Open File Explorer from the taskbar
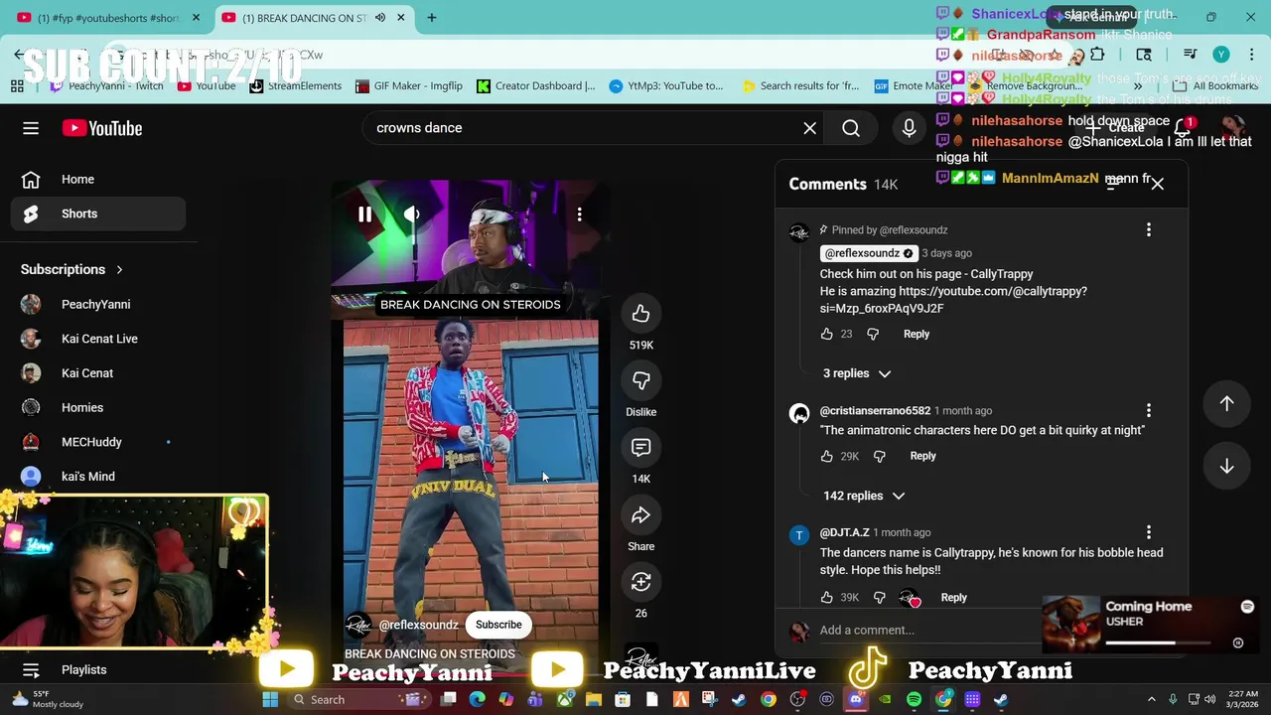This screenshot has height=715, width=1271. coord(594,700)
